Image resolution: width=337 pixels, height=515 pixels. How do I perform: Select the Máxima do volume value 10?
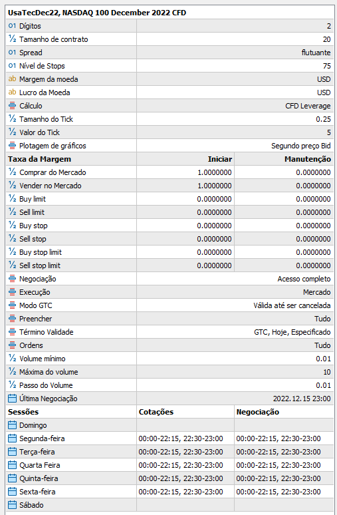click(x=327, y=372)
